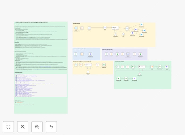Select first Google Sheets node in Auto Follow section
The image size is (185, 135).
[x=117, y=54]
